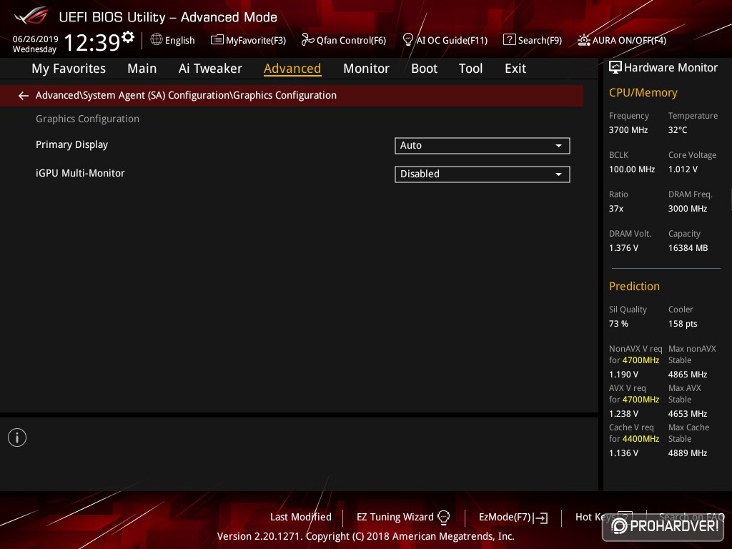Select the Primary Display setting label
Viewport: 732px width, 549px height.
coord(72,144)
